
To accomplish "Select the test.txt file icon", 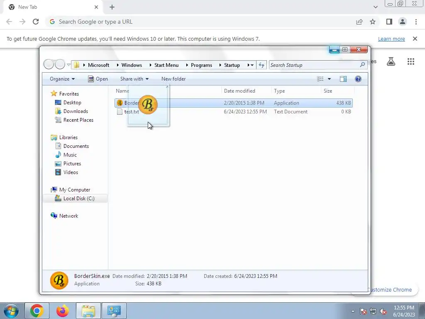I will [120, 111].
